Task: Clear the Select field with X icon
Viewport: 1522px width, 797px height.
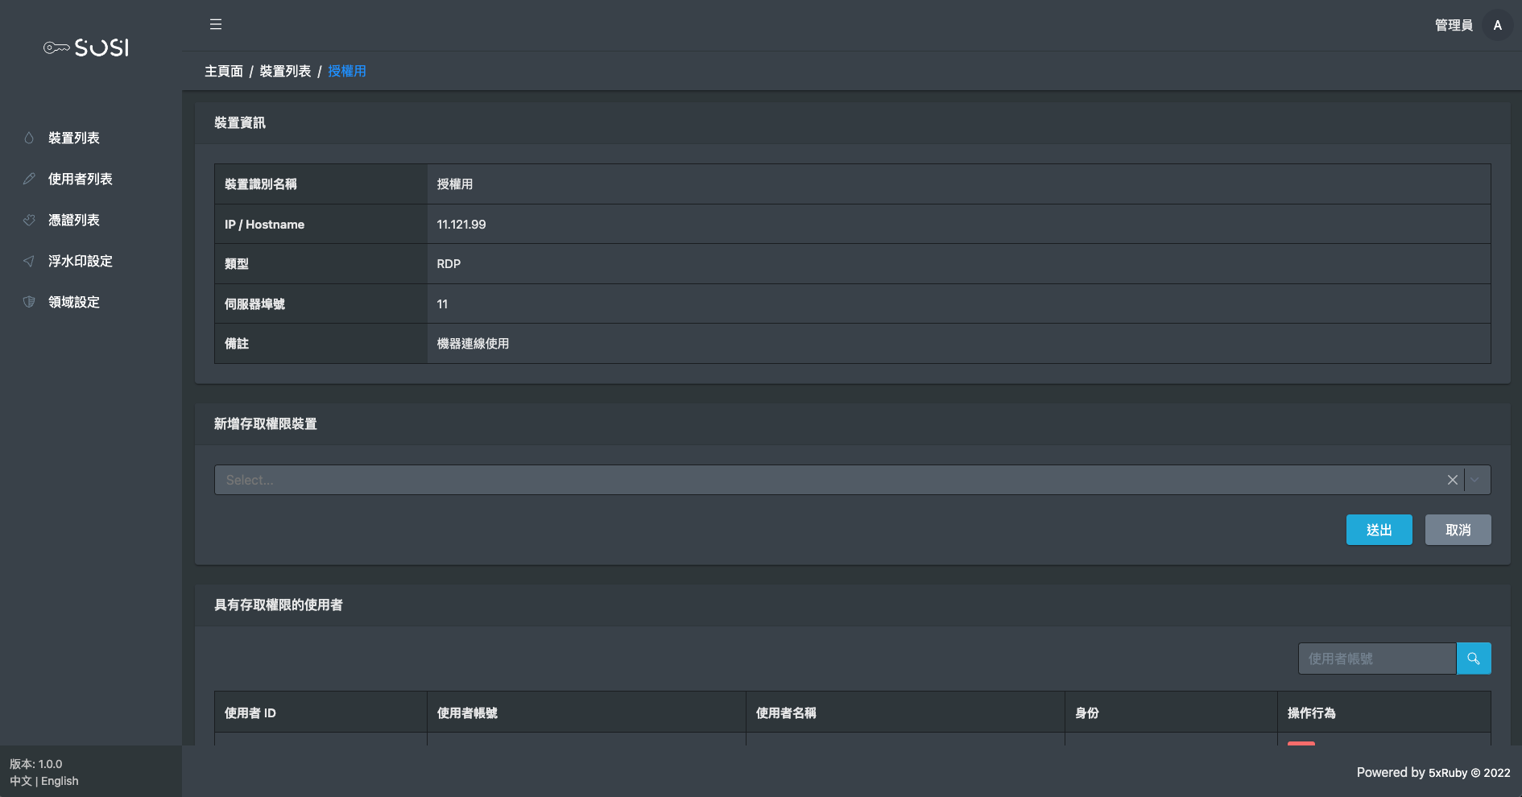Action: (1452, 480)
